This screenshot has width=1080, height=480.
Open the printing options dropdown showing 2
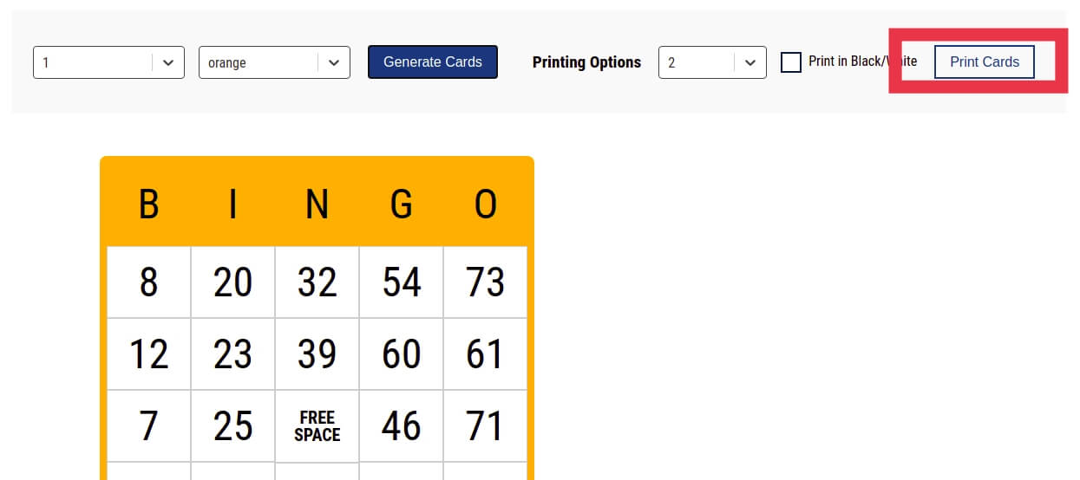click(698, 62)
